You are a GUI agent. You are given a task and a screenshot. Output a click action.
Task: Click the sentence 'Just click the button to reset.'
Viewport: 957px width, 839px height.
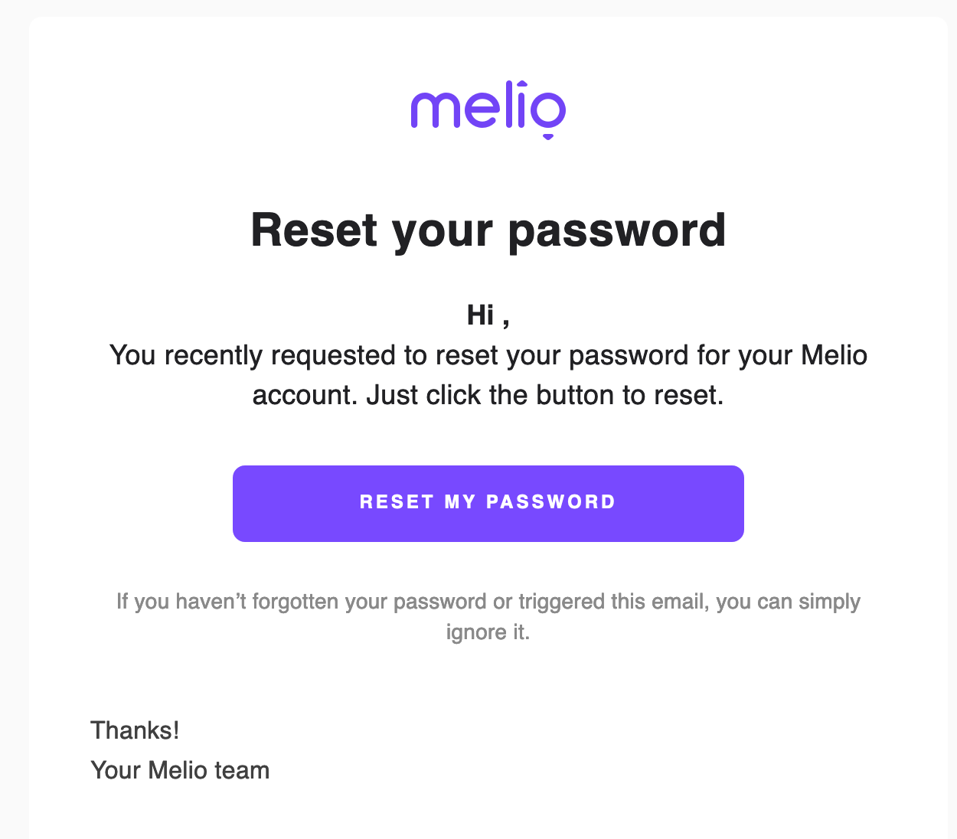click(x=547, y=395)
